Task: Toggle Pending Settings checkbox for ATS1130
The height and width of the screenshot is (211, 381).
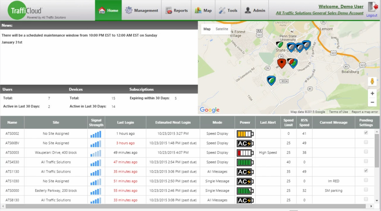Action: (x=366, y=171)
